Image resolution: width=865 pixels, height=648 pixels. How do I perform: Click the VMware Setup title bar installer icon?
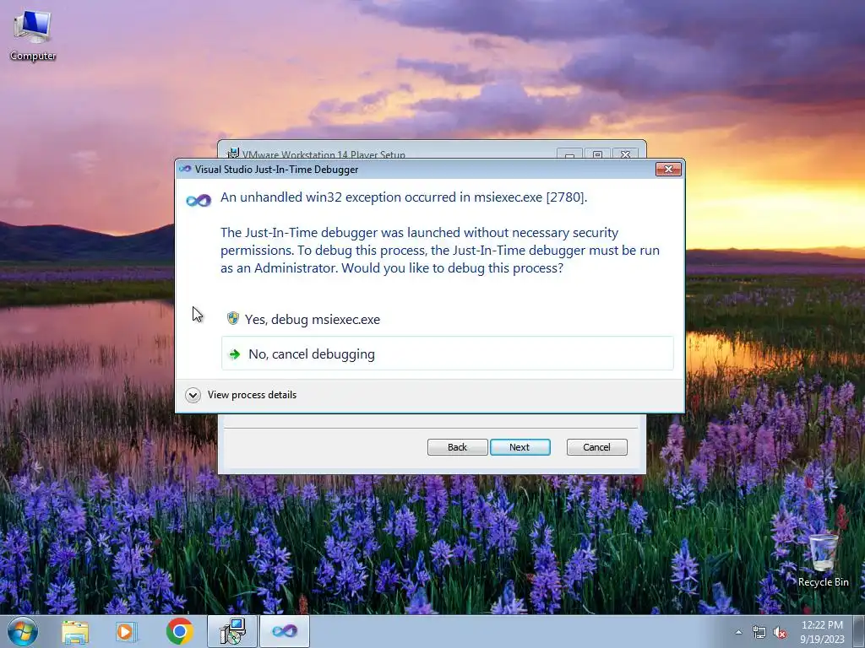(x=233, y=154)
